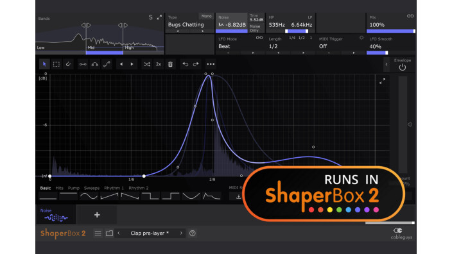This screenshot has height=254, width=452.
Task: Step LFO Mode to next option
Action: click(253, 53)
